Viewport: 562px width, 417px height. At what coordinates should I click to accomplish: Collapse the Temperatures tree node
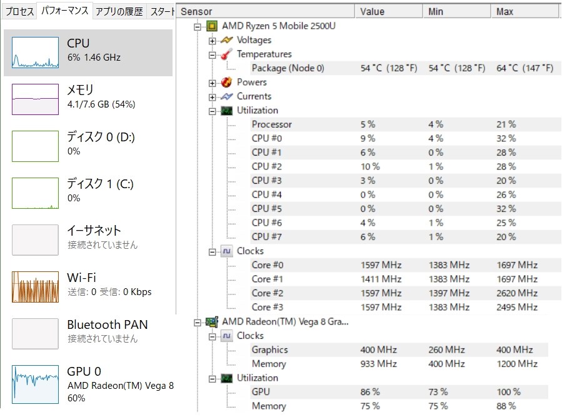click(x=212, y=55)
